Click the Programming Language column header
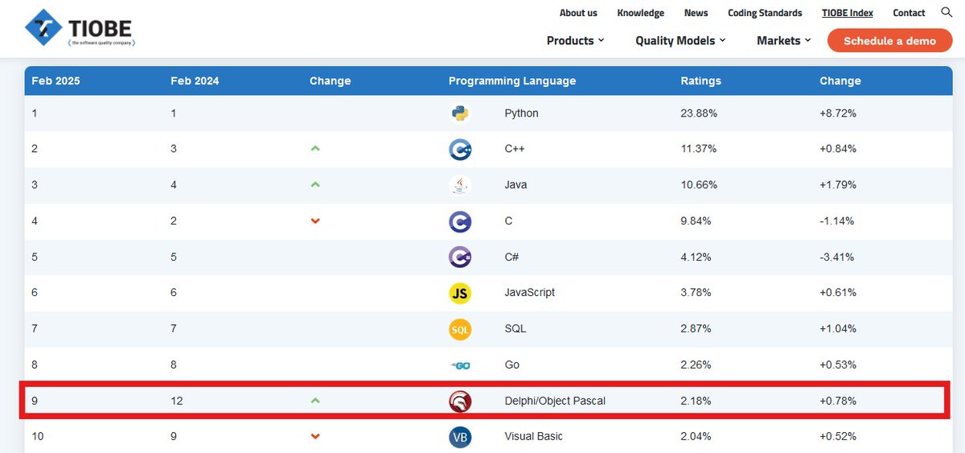Image resolution: width=965 pixels, height=453 pixels. (512, 80)
